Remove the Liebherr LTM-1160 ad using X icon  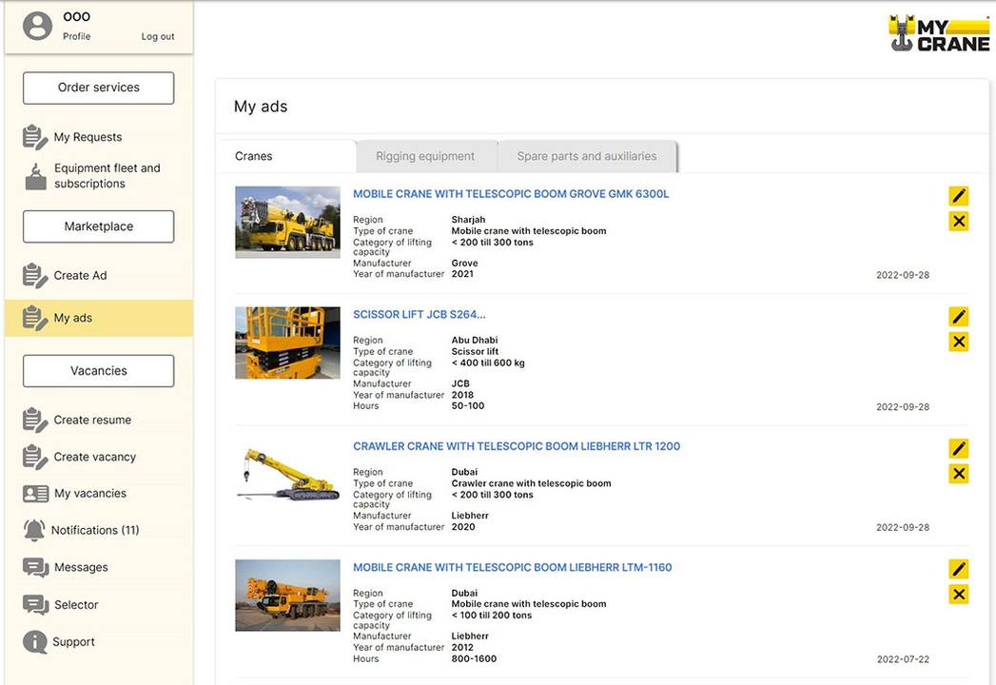(x=958, y=595)
